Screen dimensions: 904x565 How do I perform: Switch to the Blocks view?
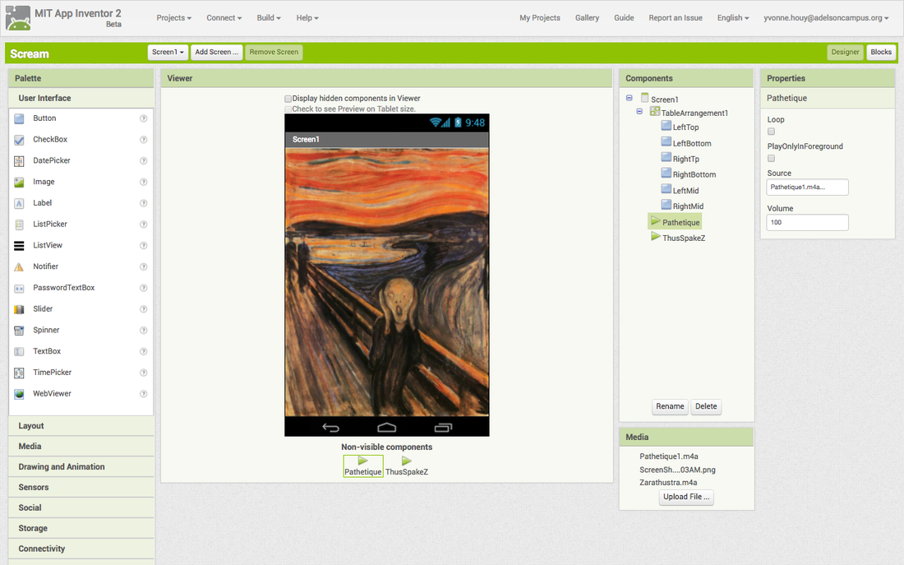pos(881,52)
